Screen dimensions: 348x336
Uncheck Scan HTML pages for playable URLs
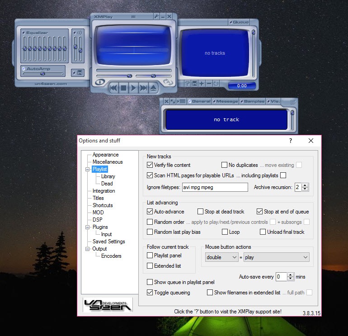150,175
